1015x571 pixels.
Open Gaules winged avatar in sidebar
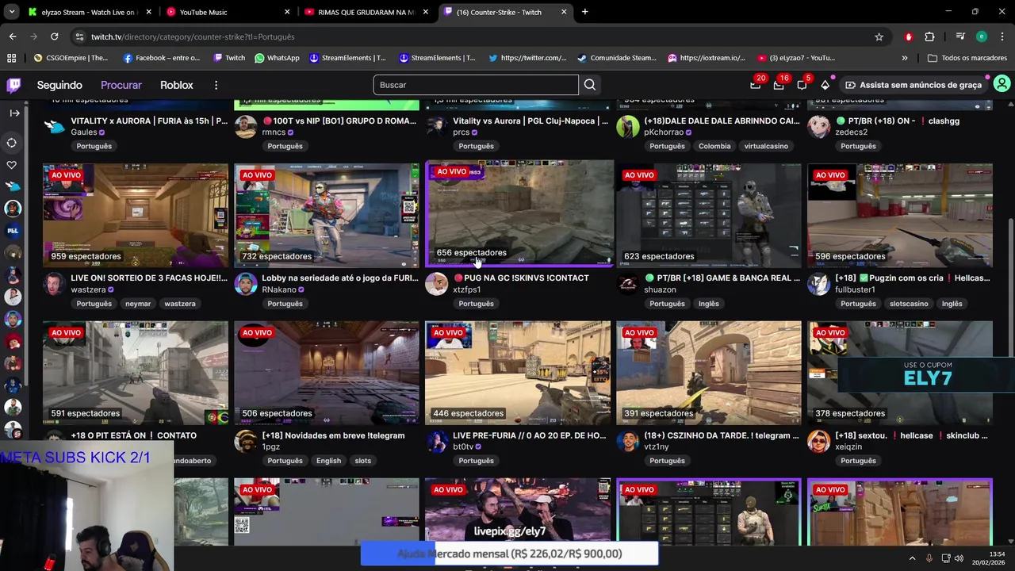(13, 186)
